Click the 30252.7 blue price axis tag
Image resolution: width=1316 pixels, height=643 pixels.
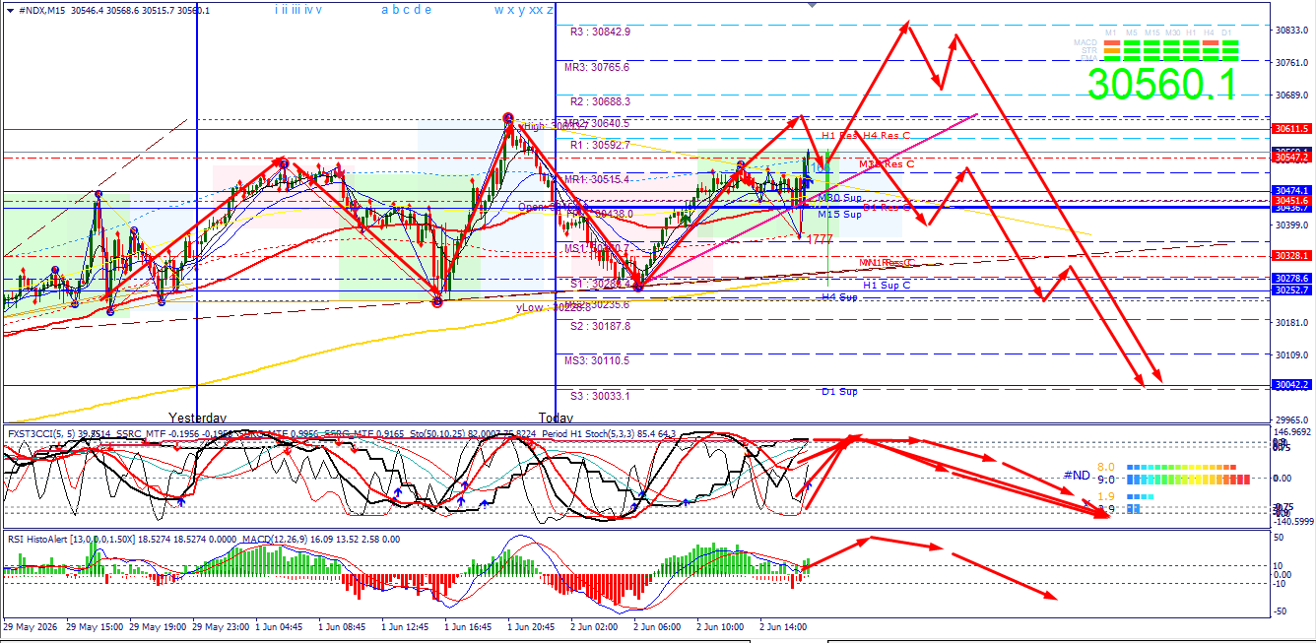[1290, 290]
